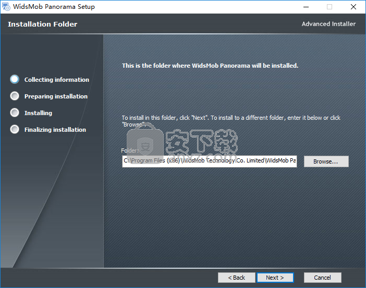366x288 pixels.
Task: Click the 'Folder:' field label
Action: pos(130,151)
